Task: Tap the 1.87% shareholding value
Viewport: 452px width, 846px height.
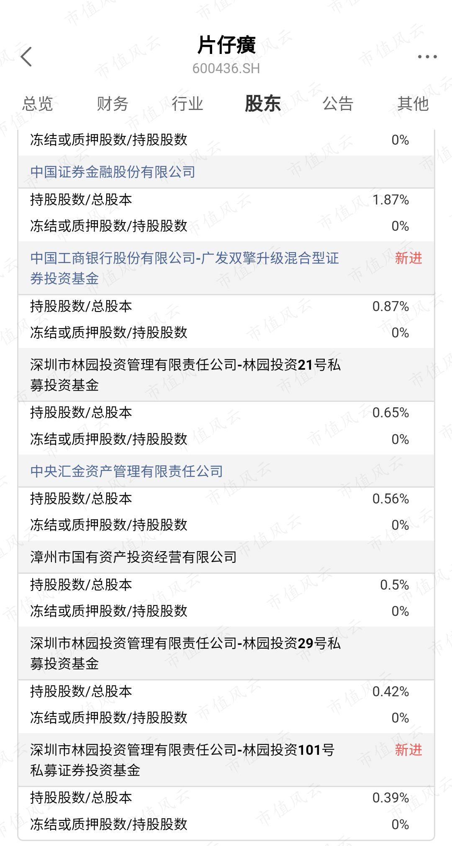Action: click(390, 200)
